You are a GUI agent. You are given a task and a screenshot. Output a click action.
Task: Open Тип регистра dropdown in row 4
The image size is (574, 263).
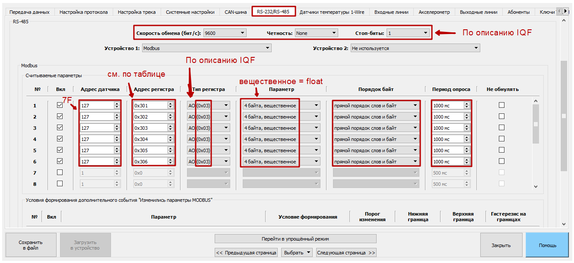(x=208, y=139)
